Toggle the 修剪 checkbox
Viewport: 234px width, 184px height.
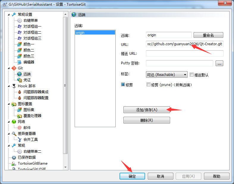pos(123,85)
